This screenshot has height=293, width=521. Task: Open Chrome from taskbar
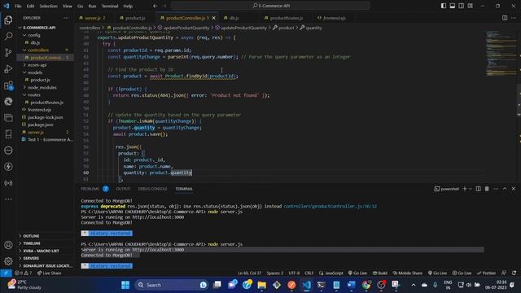pos(366,285)
